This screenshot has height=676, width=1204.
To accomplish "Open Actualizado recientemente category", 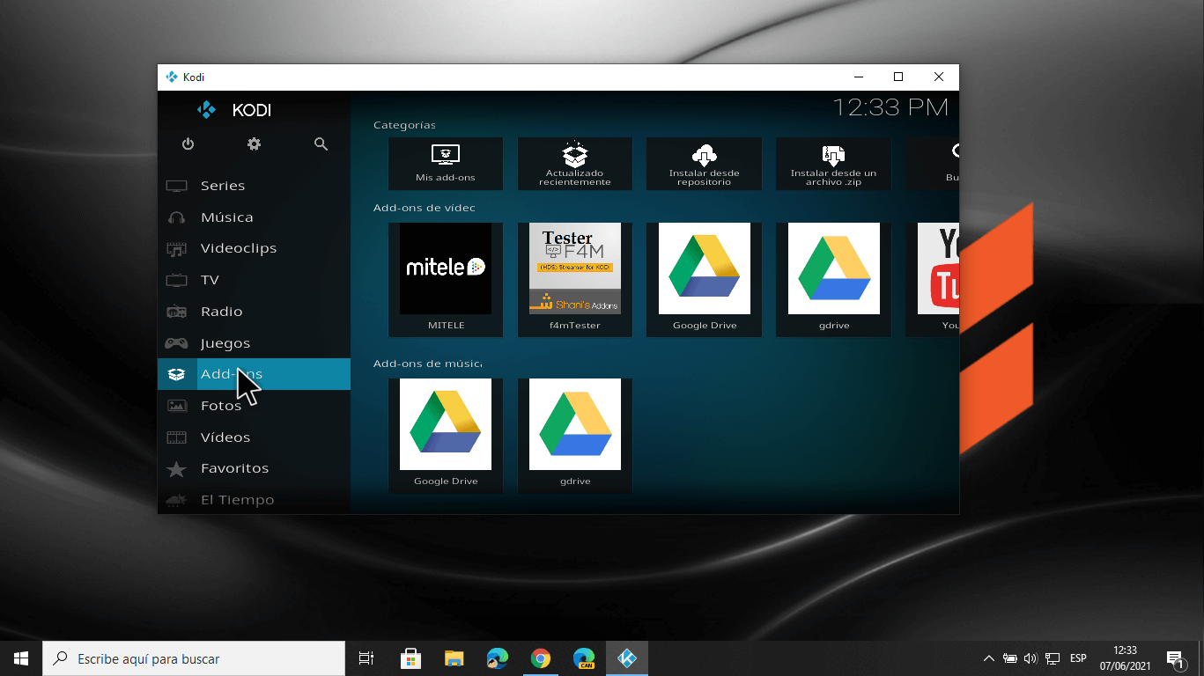I will pyautogui.click(x=575, y=164).
